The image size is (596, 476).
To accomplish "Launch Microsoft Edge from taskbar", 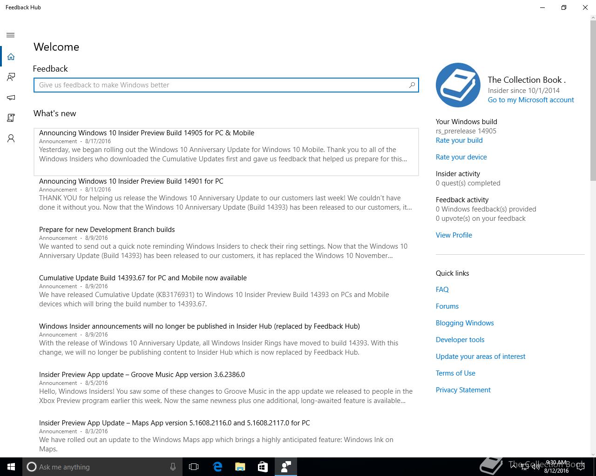I will 217,467.
